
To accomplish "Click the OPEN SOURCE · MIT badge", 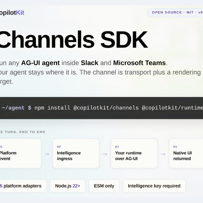I will [175, 13].
